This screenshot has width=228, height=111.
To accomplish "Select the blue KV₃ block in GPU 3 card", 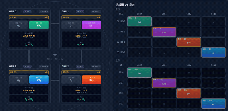I will click(39, 80).
